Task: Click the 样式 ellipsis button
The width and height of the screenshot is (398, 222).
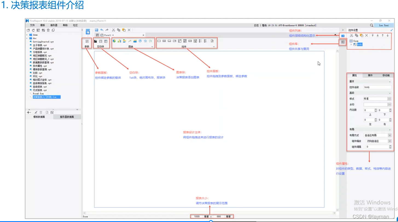Action: (390, 99)
